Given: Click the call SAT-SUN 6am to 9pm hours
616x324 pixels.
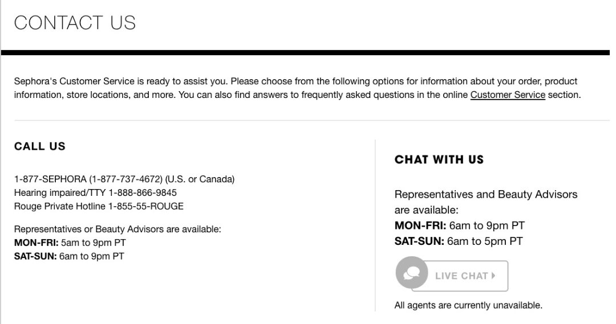Looking at the screenshot, I should 69,256.
